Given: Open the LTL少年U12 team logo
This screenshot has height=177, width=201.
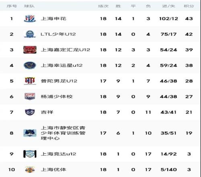Looking at the screenshot, I should 30,34.
